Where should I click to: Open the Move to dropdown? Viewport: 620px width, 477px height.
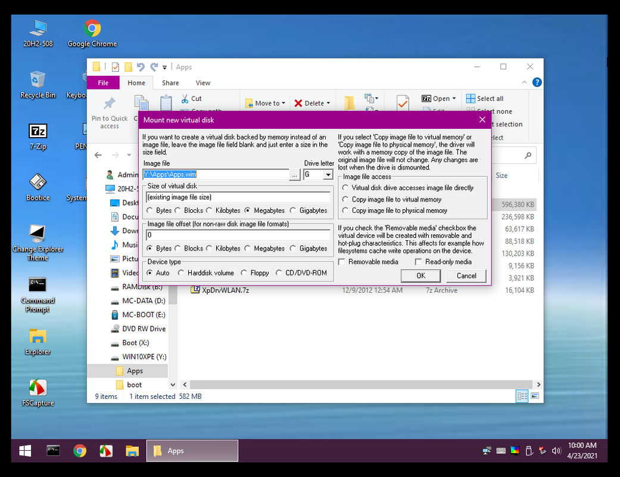tap(265, 103)
